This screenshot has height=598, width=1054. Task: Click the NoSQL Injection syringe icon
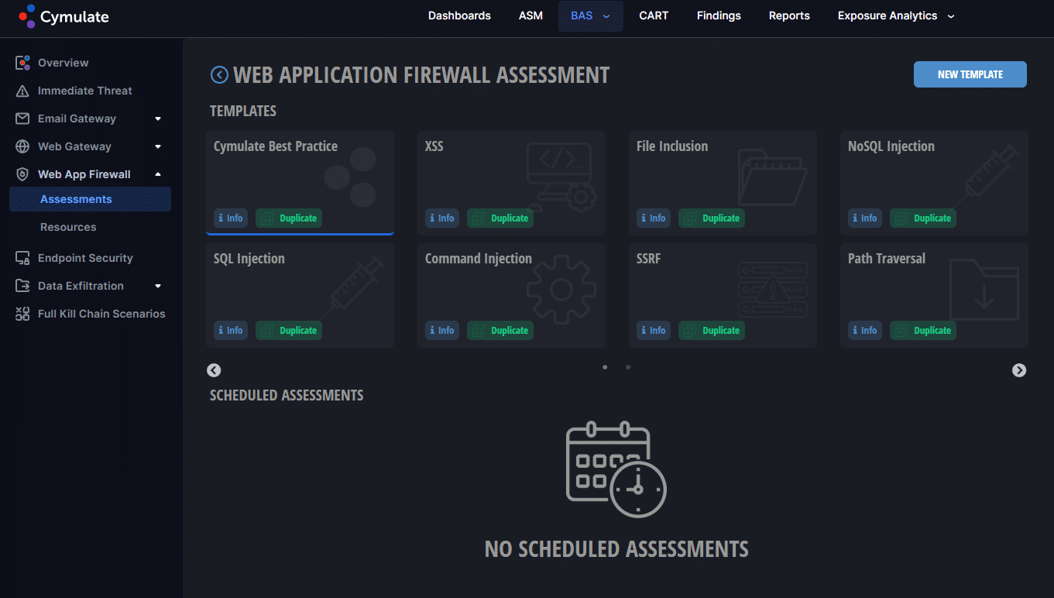[986, 174]
